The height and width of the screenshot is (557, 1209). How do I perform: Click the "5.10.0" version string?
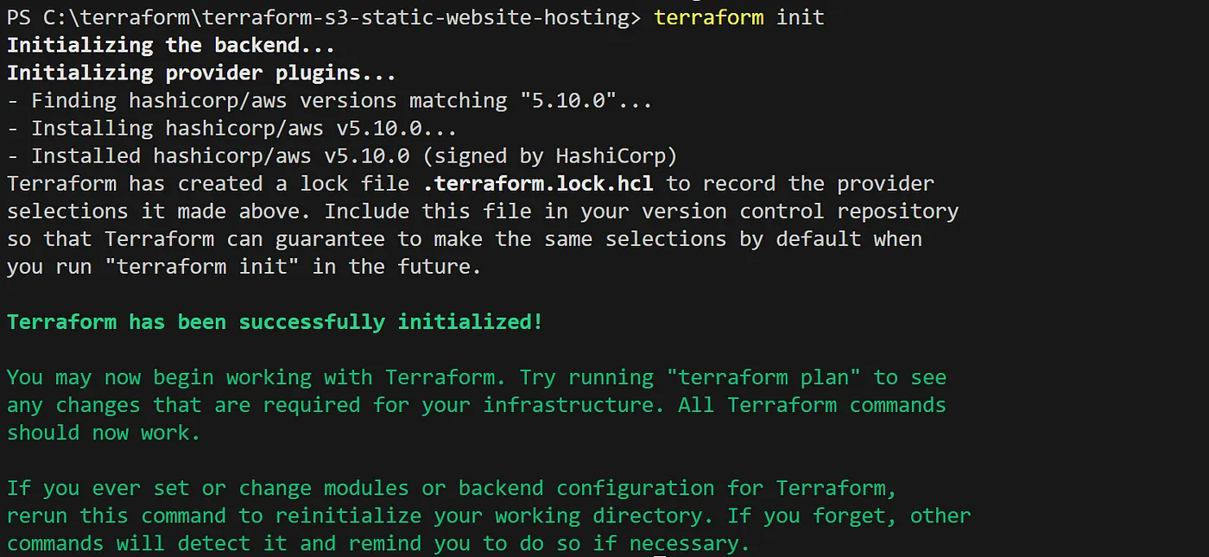tap(568, 100)
